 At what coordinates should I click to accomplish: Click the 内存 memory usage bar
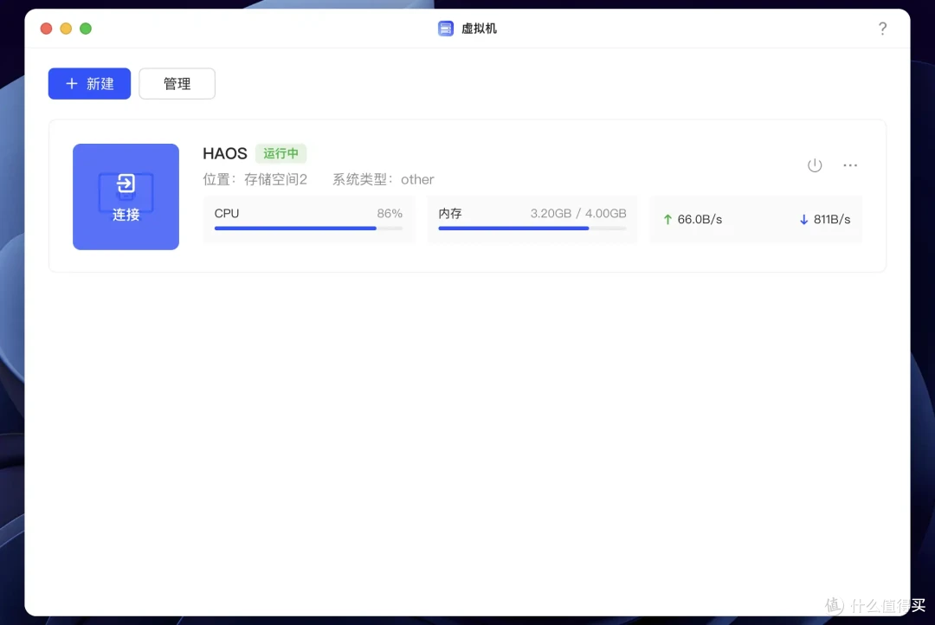[x=532, y=228]
